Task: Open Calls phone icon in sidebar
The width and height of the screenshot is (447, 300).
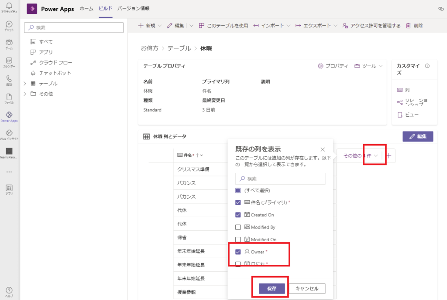Action: pyautogui.click(x=9, y=81)
